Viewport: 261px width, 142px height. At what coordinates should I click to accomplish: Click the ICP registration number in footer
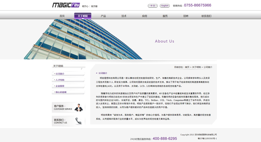[207, 138]
